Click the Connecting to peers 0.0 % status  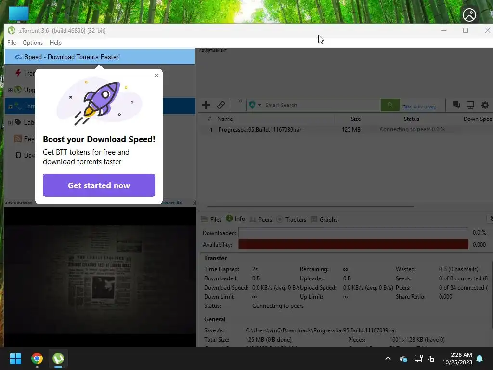[412, 129]
